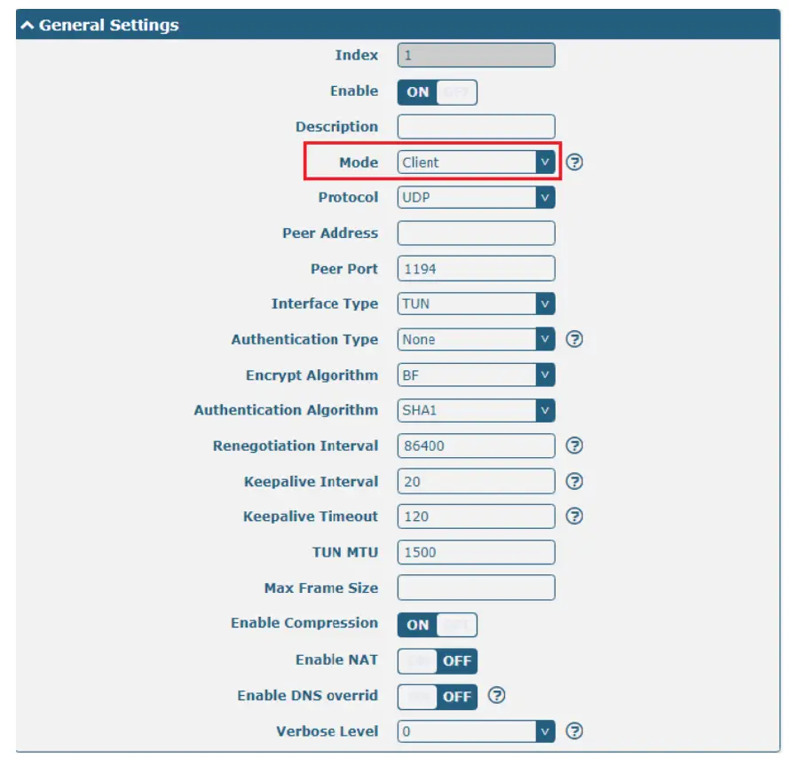Toggle the Enable DNS override switch
Viewport: 789px width, 758px height.
(x=437, y=696)
